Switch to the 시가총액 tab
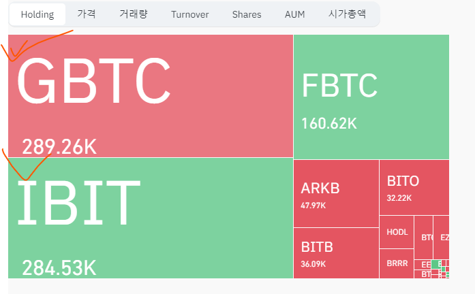The height and width of the screenshot is (294, 475). coord(347,14)
